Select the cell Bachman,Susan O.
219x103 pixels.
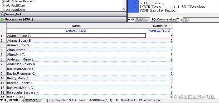76,69
